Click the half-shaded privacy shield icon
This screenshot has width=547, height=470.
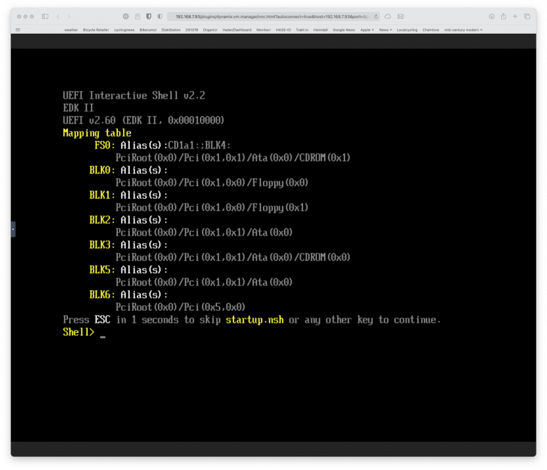point(160,16)
